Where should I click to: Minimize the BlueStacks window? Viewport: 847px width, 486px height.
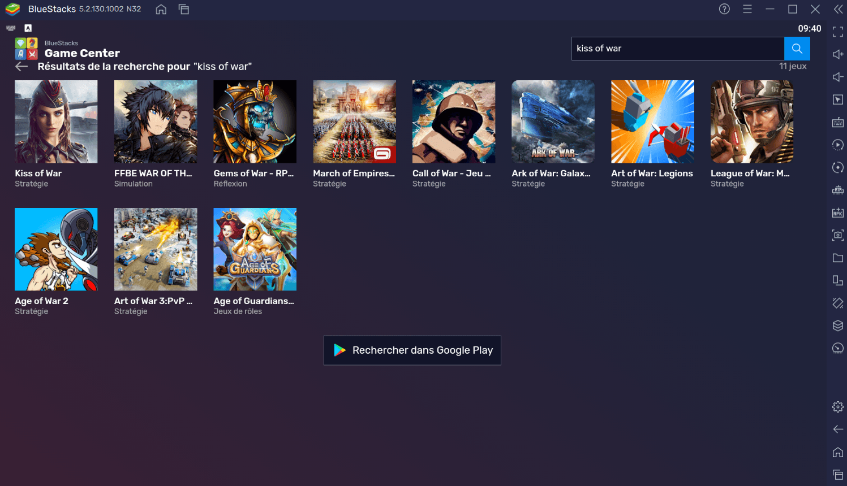pyautogui.click(x=770, y=9)
